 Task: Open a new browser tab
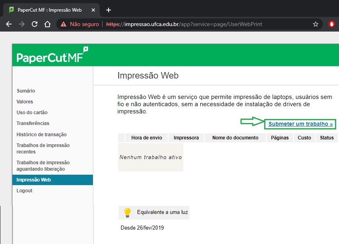tap(108, 10)
